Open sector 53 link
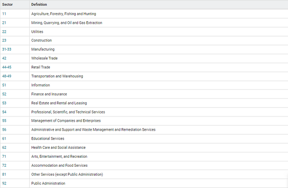 click(x=4, y=103)
